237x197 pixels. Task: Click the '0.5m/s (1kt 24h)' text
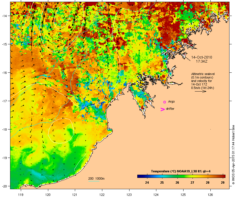203,88
